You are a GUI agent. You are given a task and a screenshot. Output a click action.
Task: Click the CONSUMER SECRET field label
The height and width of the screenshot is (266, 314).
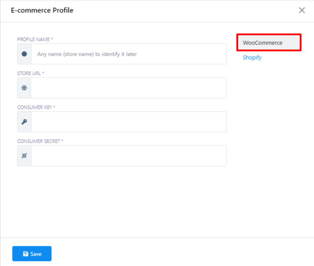tap(38, 141)
